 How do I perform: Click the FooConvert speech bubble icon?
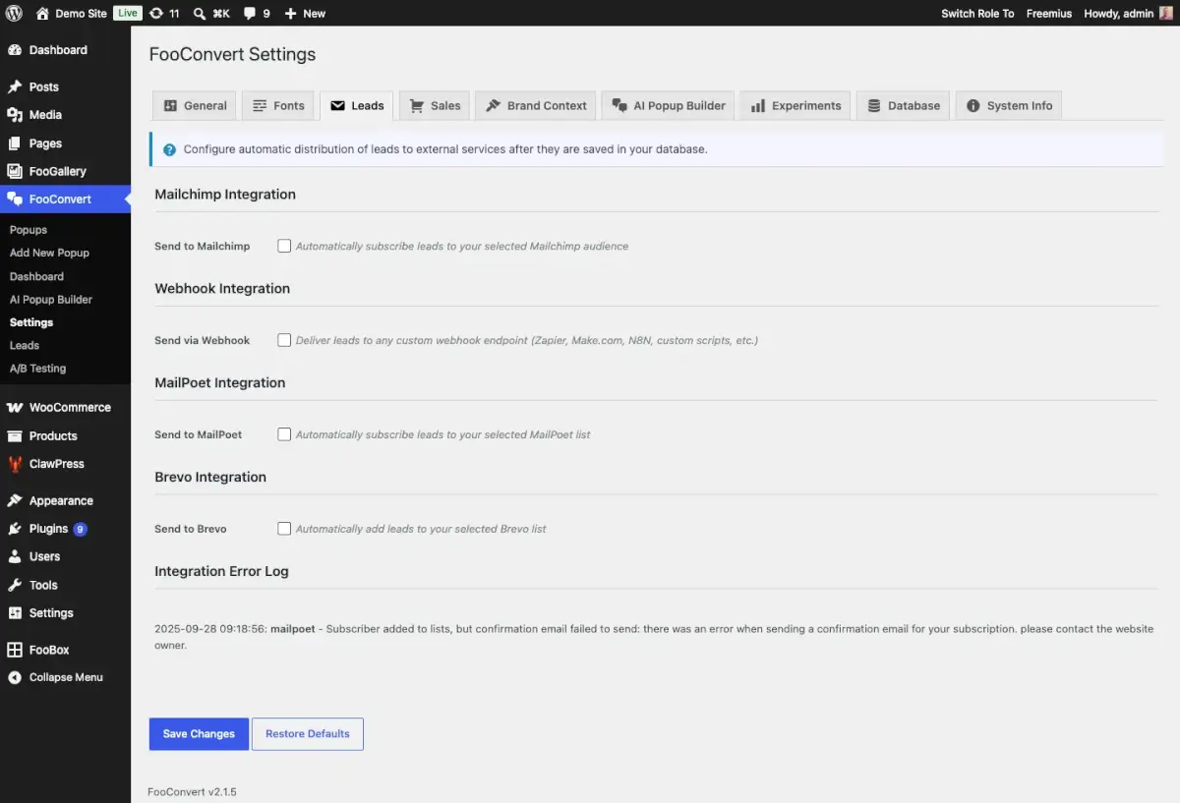tap(15, 199)
